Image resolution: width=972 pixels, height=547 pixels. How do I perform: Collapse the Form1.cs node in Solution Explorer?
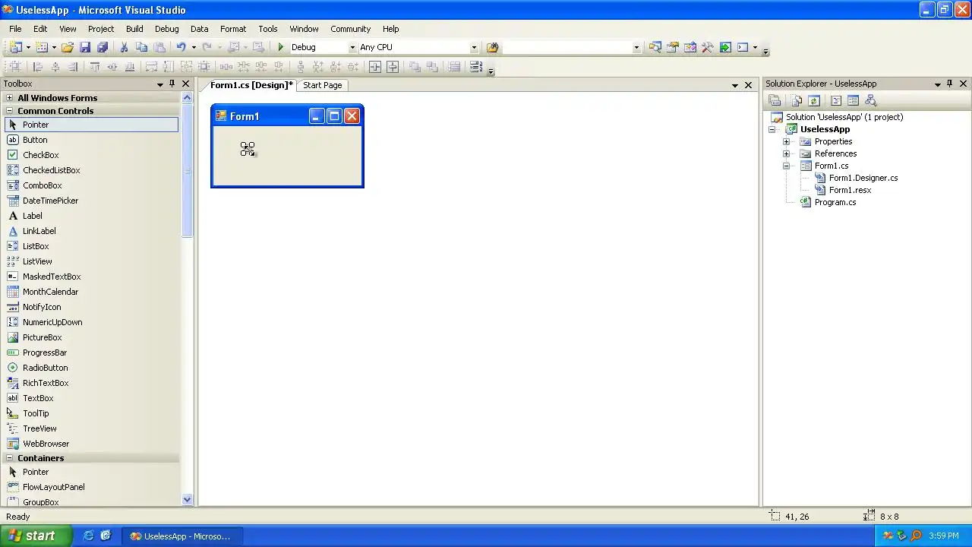click(x=786, y=166)
